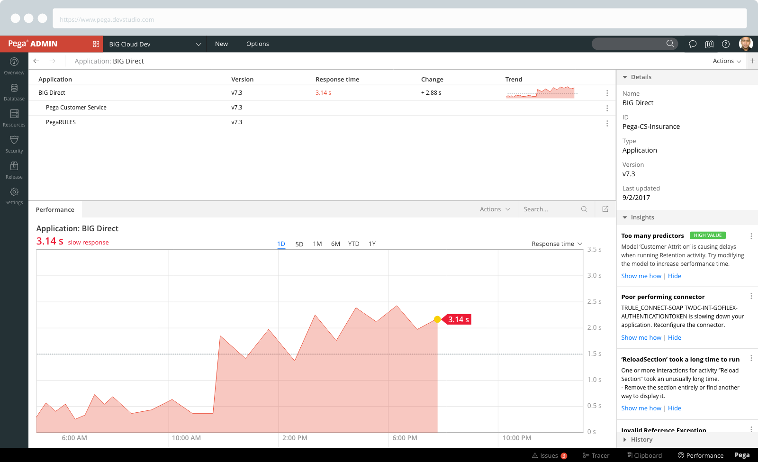The width and height of the screenshot is (758, 462).
Task: Open the Overview sidebar section
Action: [x=14, y=66]
